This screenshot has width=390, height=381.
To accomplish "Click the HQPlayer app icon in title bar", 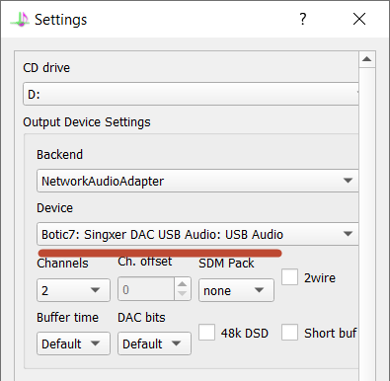I will coord(20,19).
